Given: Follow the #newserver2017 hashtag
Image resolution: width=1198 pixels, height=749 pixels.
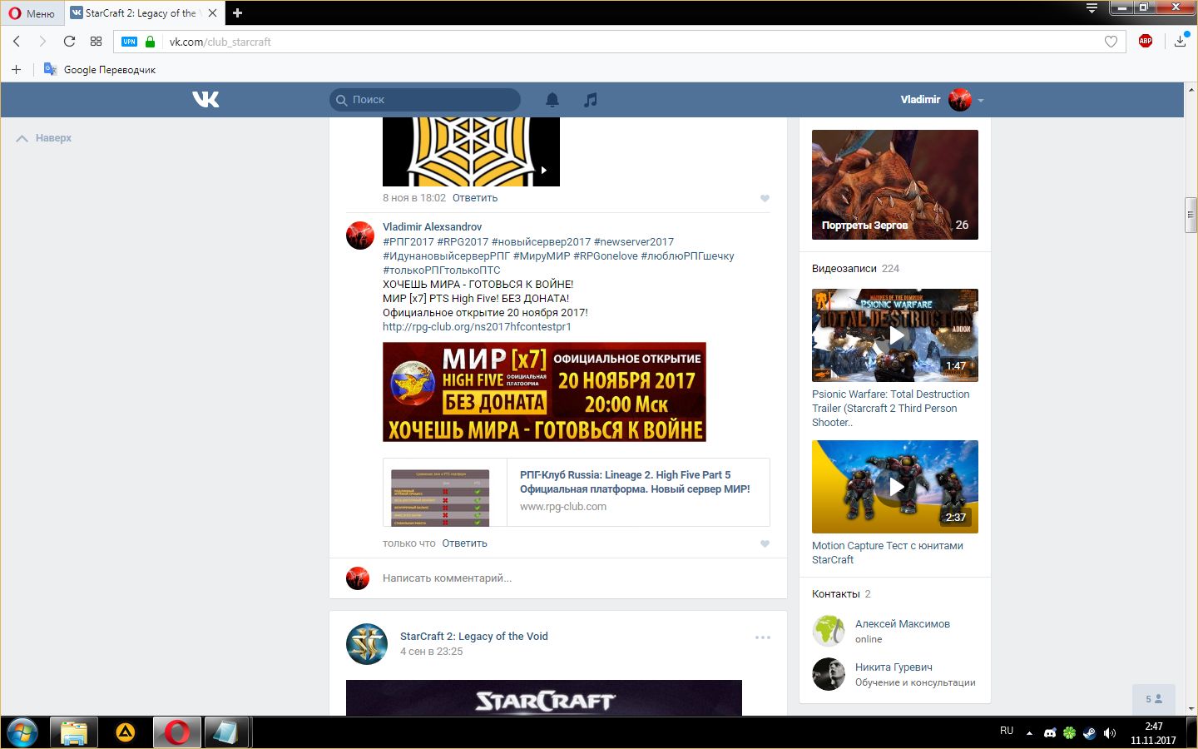Looking at the screenshot, I should point(634,241).
